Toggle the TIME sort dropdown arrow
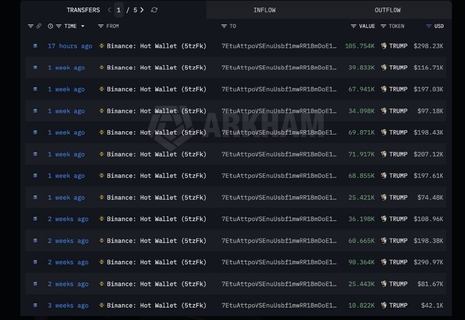The image size is (465, 320). click(83, 26)
